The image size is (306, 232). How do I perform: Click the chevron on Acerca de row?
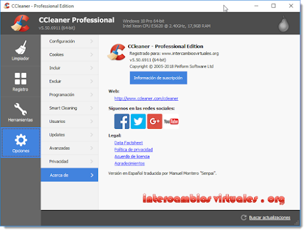point(92,175)
